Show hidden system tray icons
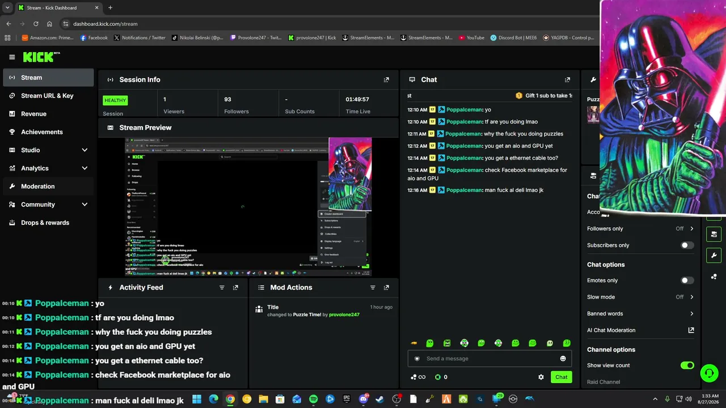 655,399
